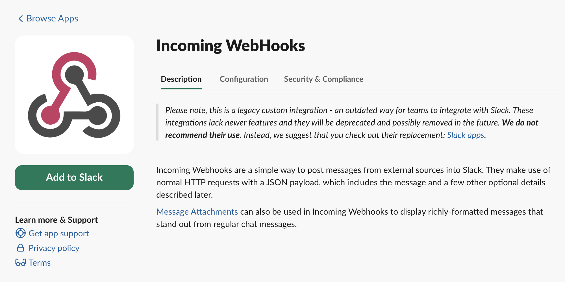Click the Learn more & Support heading
The height and width of the screenshot is (282, 565).
56,220
